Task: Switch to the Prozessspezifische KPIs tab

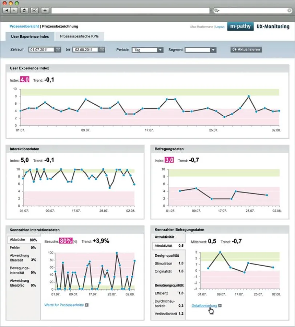Action: [x=79, y=36]
